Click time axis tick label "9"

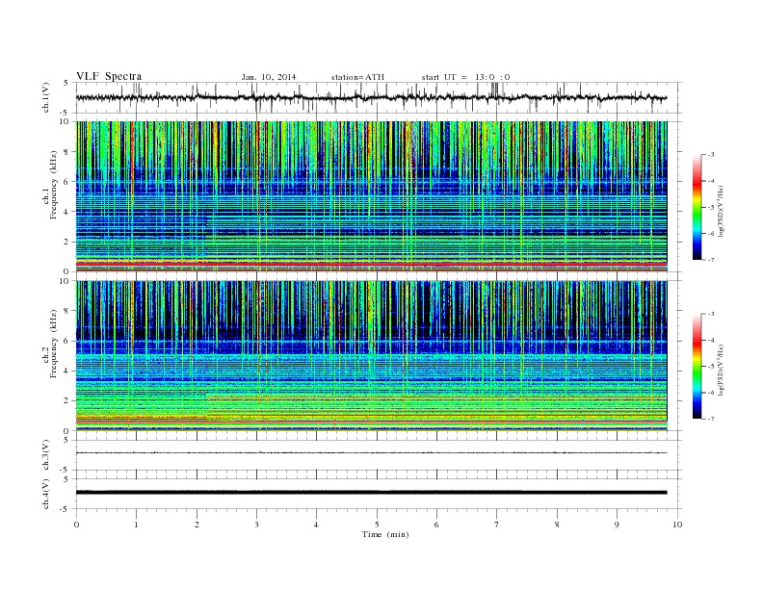(x=617, y=525)
